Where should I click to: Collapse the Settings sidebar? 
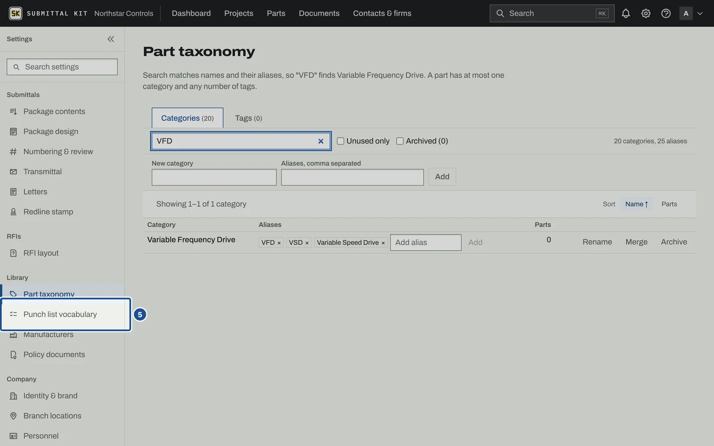tap(111, 39)
